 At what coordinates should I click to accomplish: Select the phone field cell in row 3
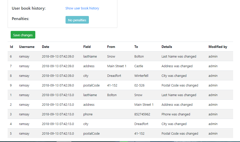pos(88,114)
